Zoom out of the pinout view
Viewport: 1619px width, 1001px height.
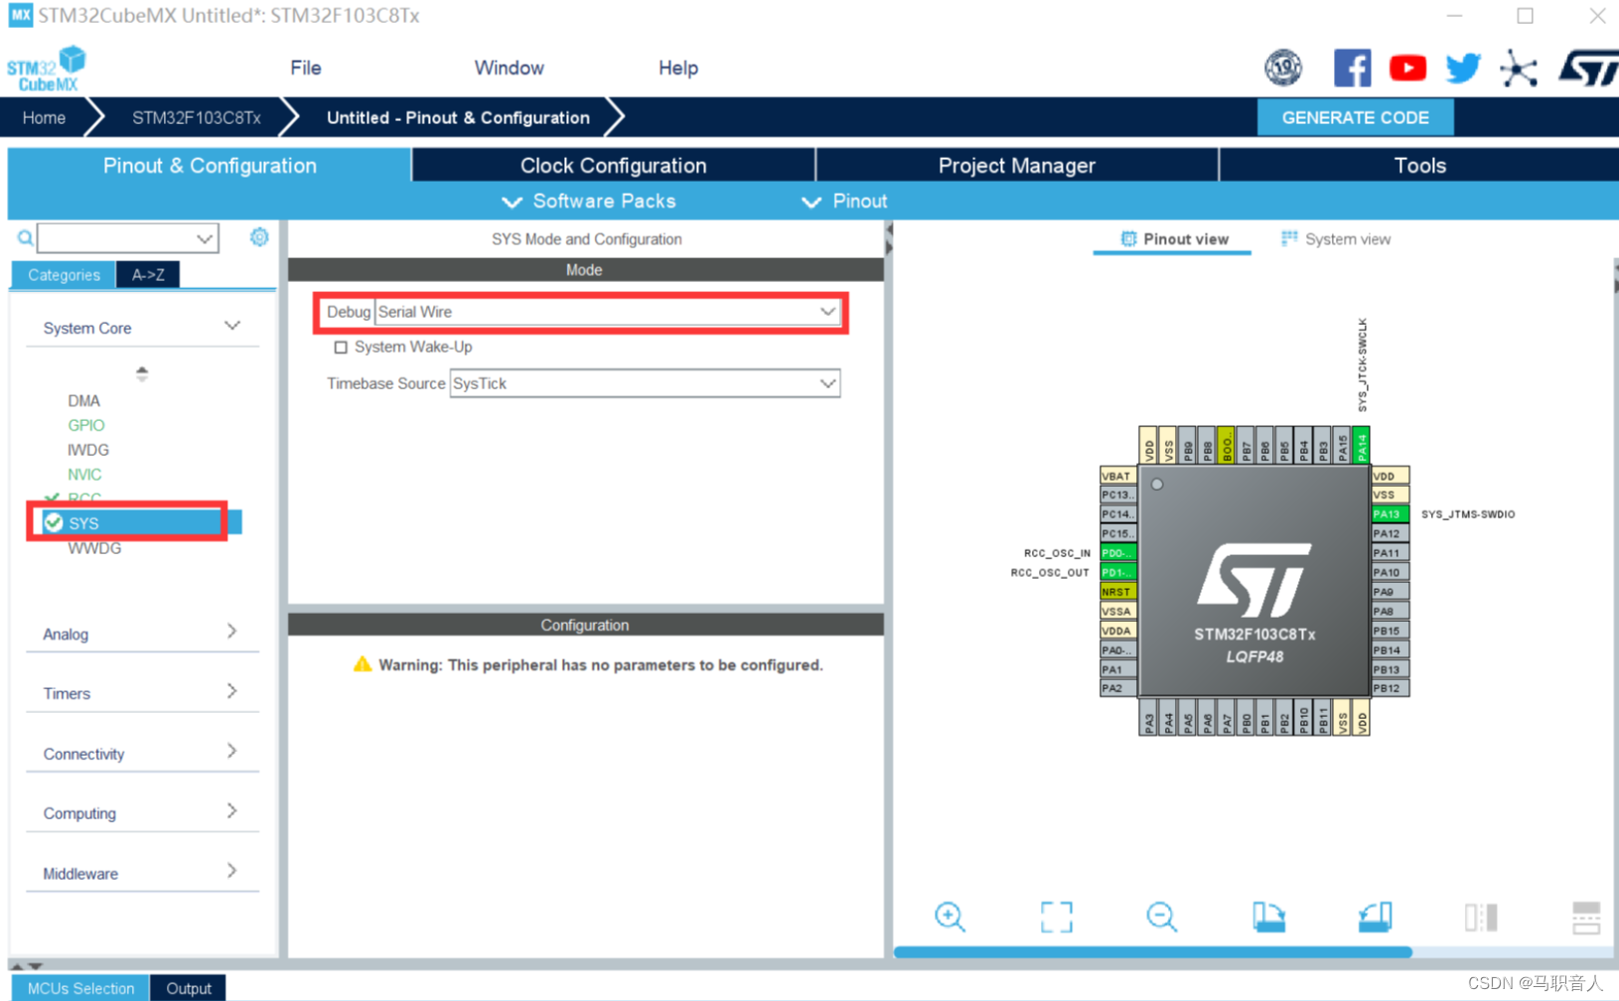click(1161, 916)
